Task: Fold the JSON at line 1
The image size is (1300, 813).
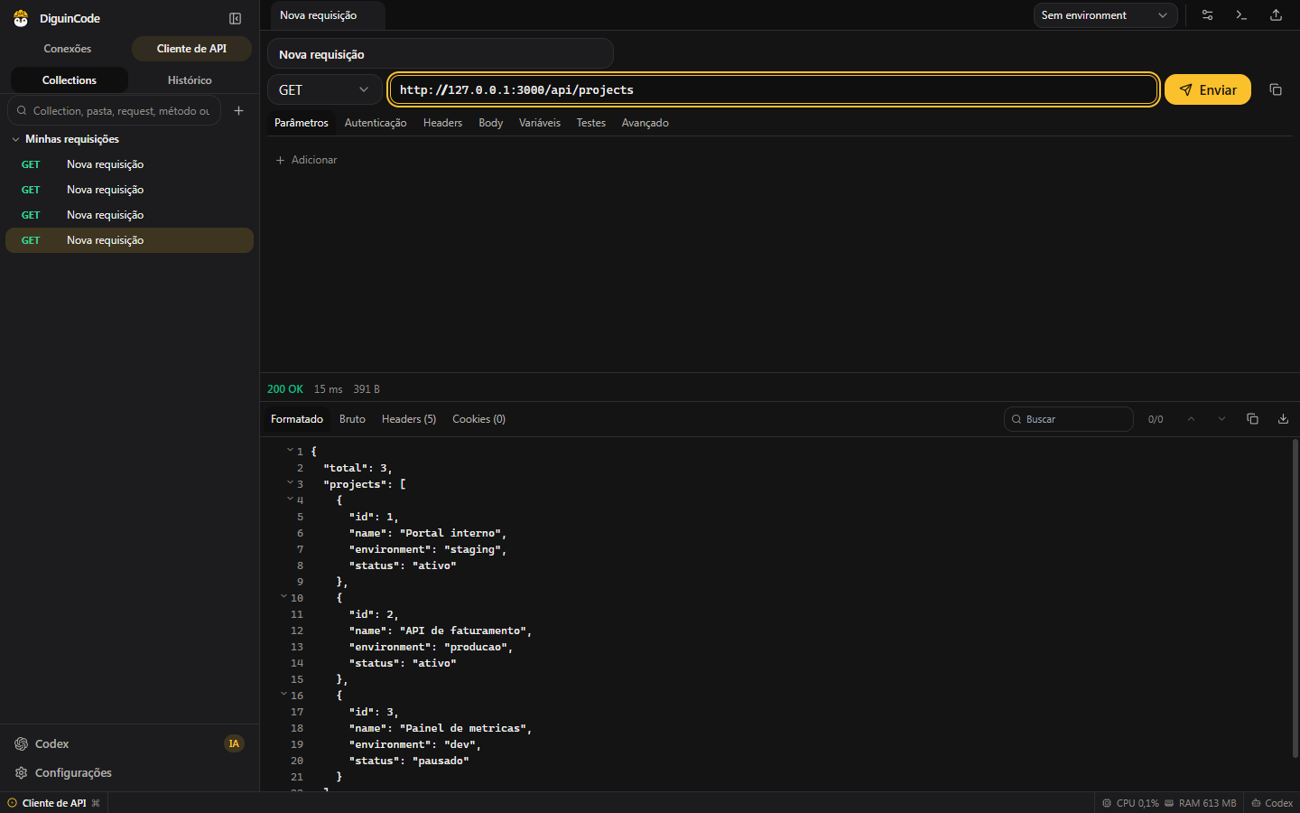Action: (290, 450)
